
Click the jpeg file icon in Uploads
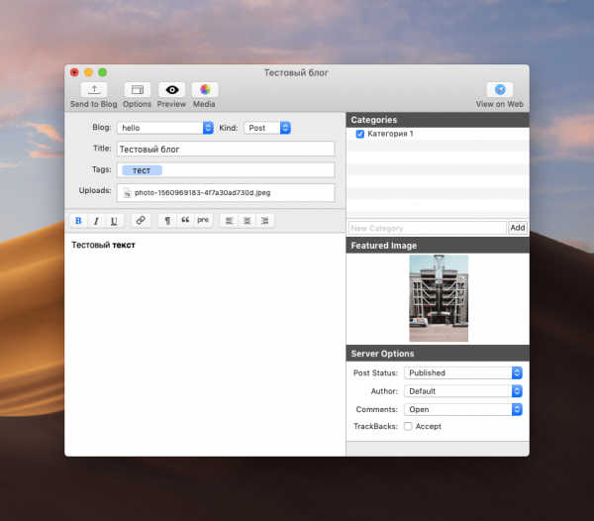click(128, 193)
